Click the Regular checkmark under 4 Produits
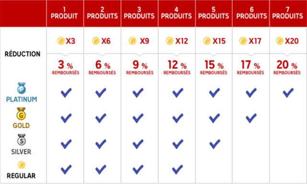The width and height of the screenshot is (307, 184). (177, 170)
